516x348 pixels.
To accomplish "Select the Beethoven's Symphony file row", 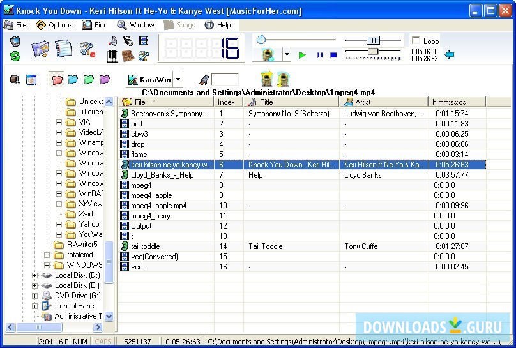I will pyautogui.click(x=302, y=114).
